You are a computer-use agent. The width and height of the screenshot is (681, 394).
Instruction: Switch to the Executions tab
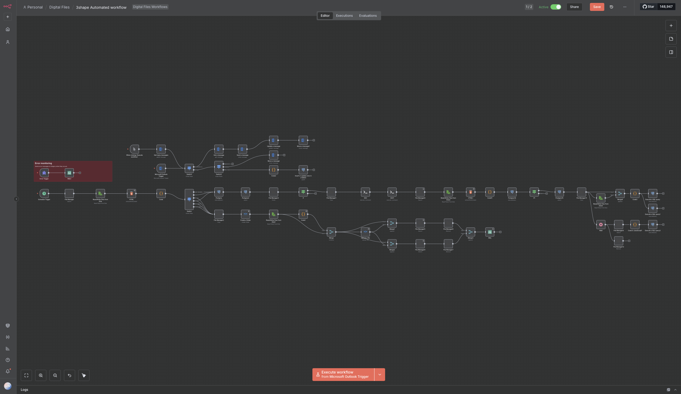pyautogui.click(x=344, y=16)
